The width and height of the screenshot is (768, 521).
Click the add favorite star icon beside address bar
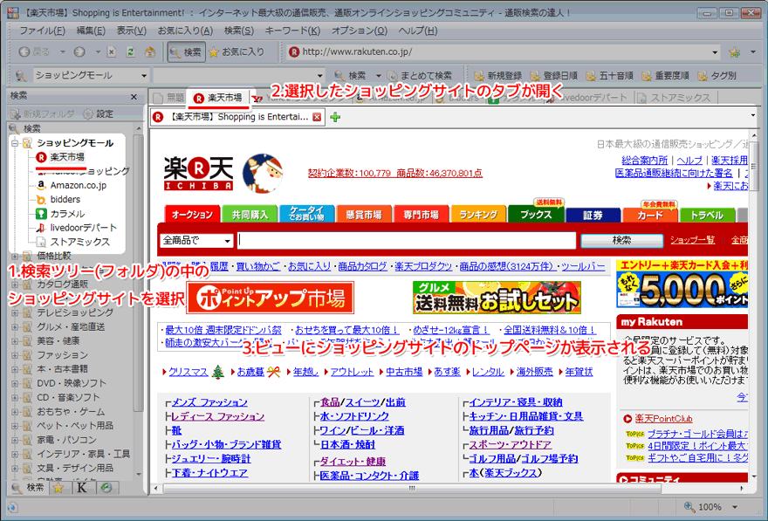click(x=734, y=51)
